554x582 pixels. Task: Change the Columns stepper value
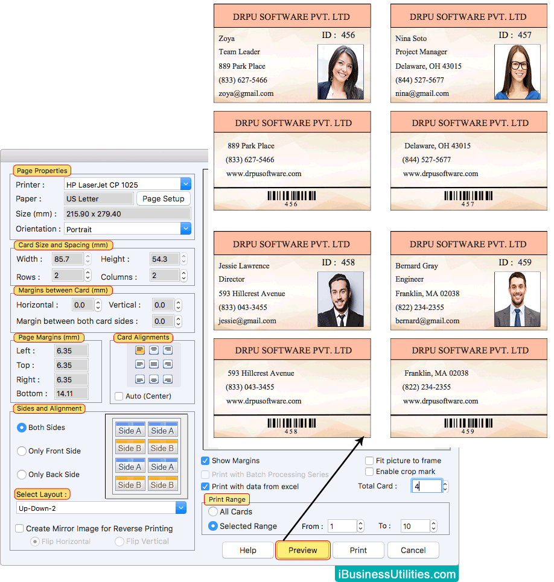point(184,275)
